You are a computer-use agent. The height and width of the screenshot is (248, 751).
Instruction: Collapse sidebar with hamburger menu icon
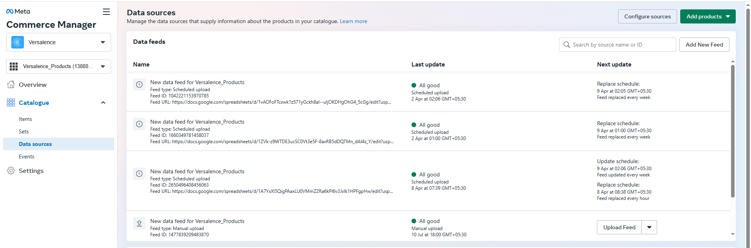click(x=106, y=12)
